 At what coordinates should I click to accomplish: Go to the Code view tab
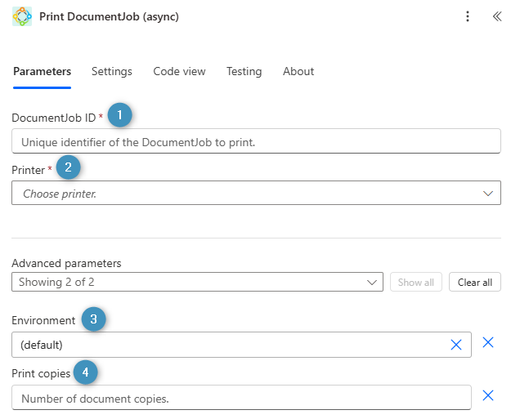point(179,72)
